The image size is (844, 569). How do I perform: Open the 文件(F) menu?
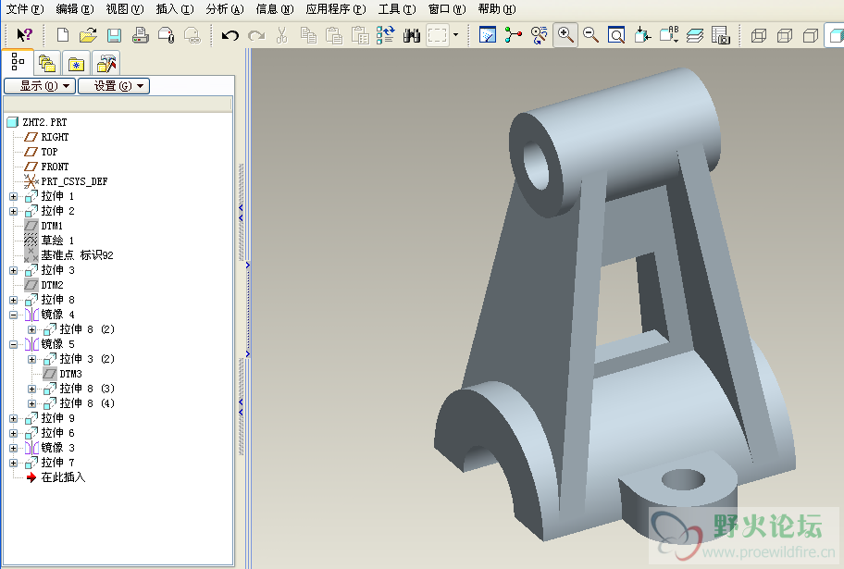25,9
